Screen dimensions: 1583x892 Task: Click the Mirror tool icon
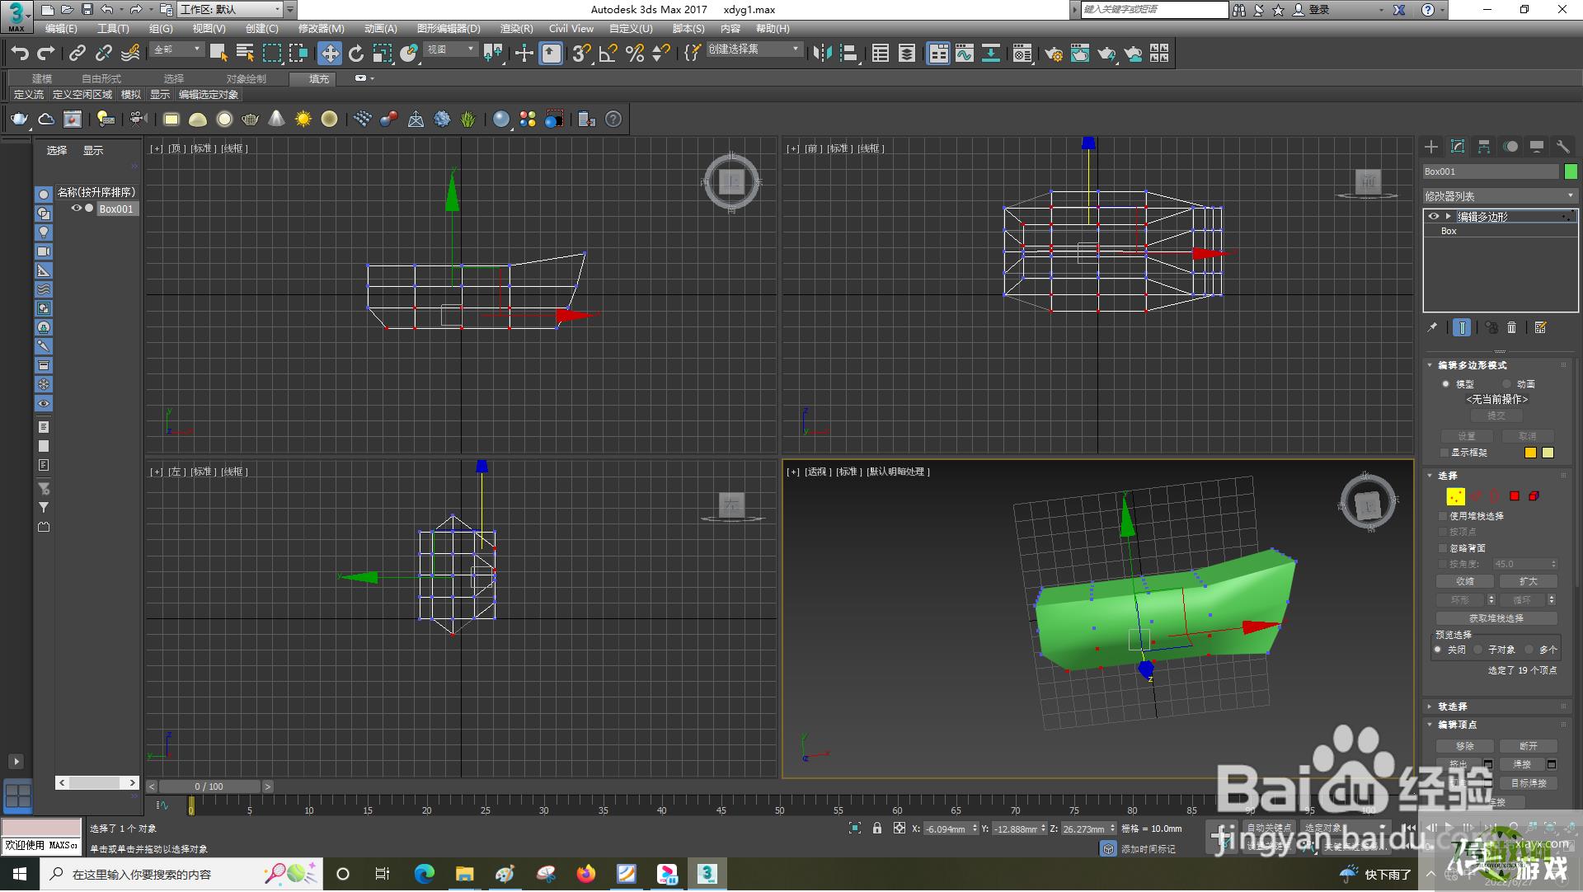click(822, 54)
